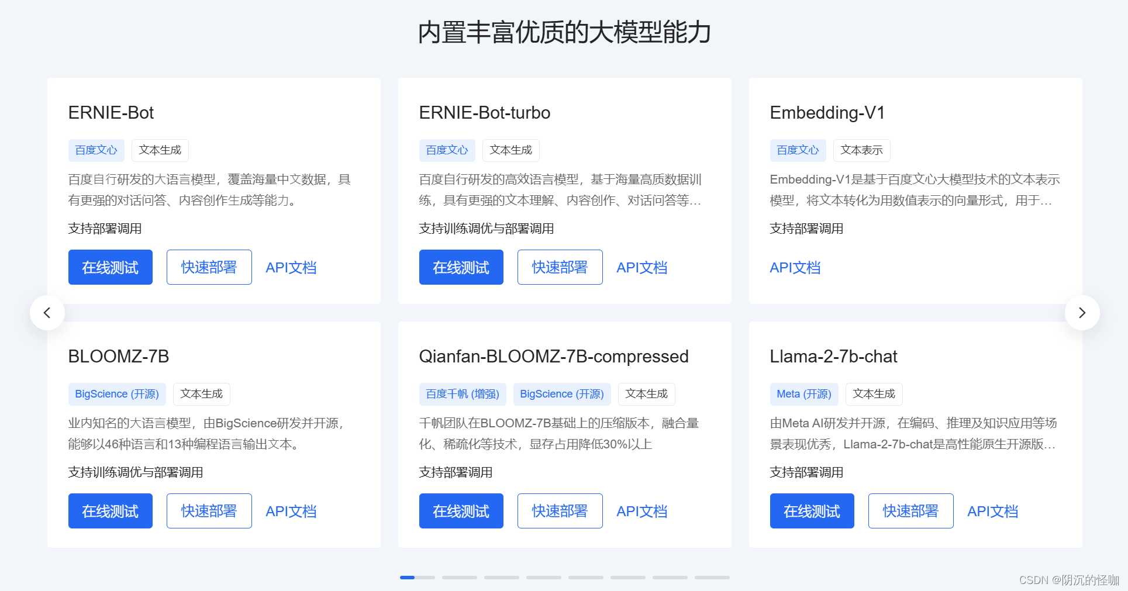The image size is (1128, 591).
Task: Click the Qianfan-BLOOMZ-7B-compressed card title
Action: (x=554, y=357)
